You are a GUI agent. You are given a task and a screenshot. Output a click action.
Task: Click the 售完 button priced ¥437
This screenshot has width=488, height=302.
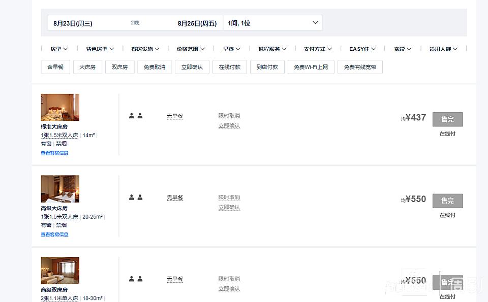(447, 119)
